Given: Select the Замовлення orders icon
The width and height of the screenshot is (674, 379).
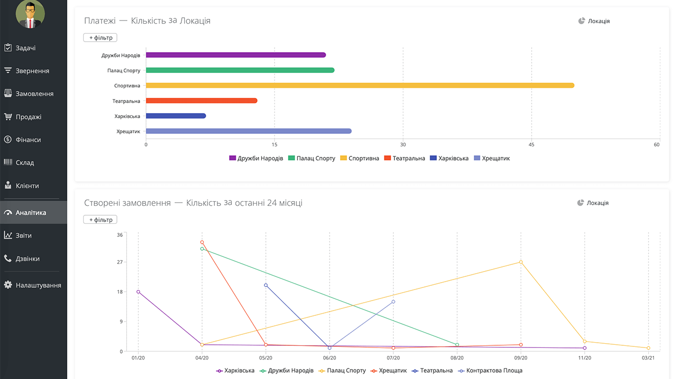Looking at the screenshot, I should [8, 94].
